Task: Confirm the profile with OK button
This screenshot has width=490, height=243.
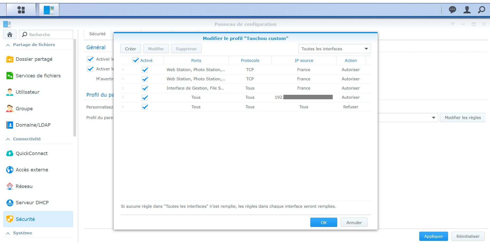Action: [324, 222]
